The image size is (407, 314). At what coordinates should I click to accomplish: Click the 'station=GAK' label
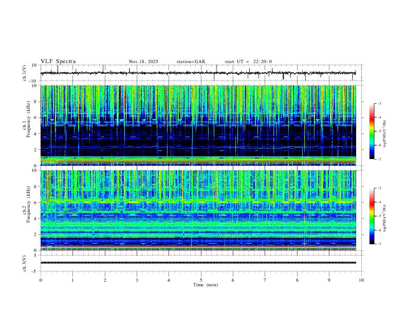191,62
